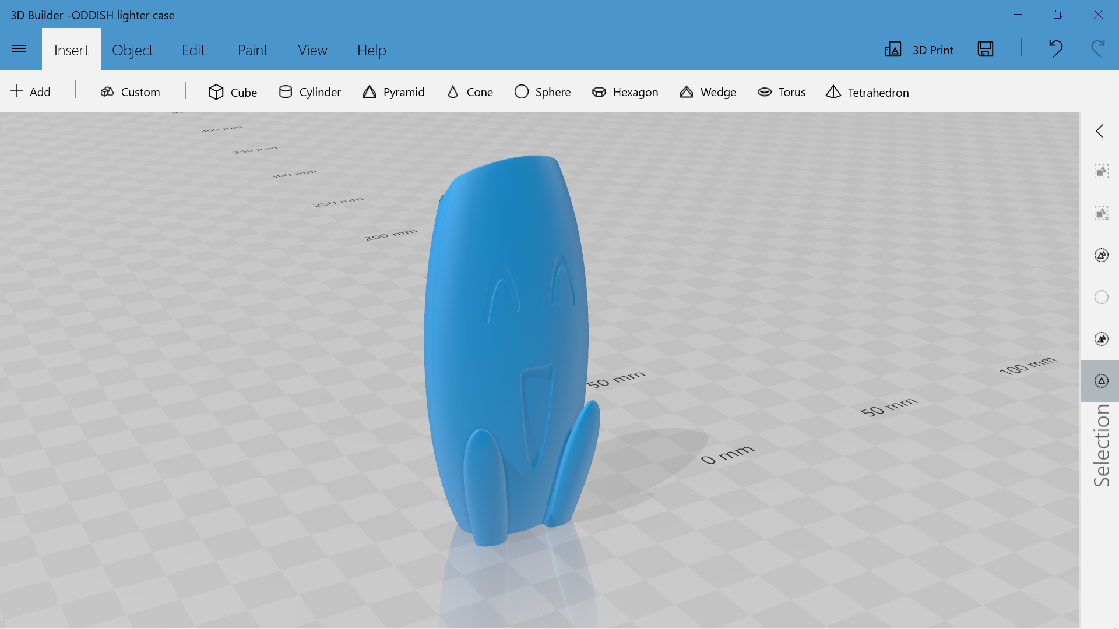The image size is (1119, 629).
Task: Insert a Torus shape
Action: 781,92
